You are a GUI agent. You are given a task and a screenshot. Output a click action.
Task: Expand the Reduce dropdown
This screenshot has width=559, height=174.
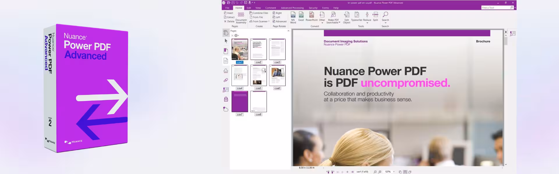click(367, 23)
